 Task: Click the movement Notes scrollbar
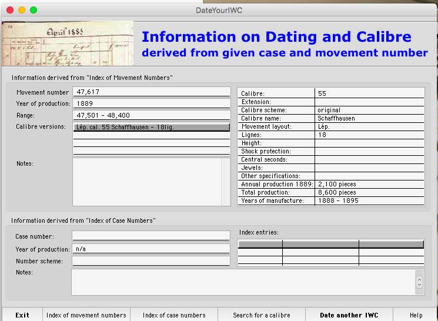(x=226, y=182)
